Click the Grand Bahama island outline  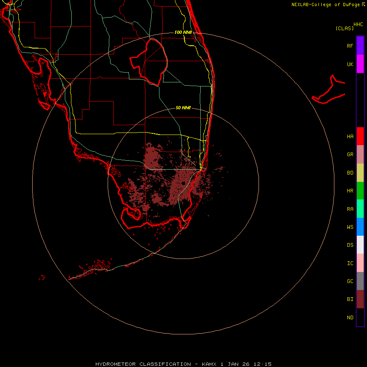click(x=328, y=89)
